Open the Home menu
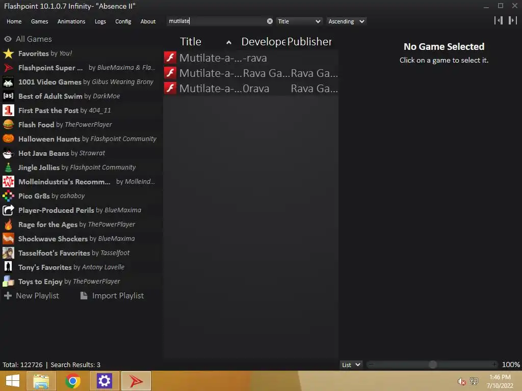The height and width of the screenshot is (391, 522). [x=14, y=21]
